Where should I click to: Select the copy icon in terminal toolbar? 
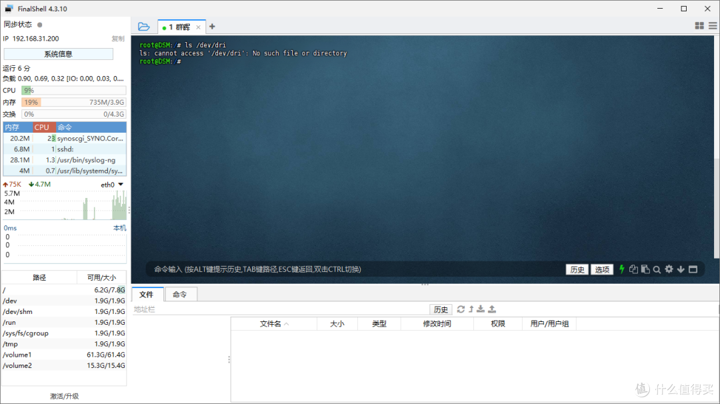(x=634, y=269)
